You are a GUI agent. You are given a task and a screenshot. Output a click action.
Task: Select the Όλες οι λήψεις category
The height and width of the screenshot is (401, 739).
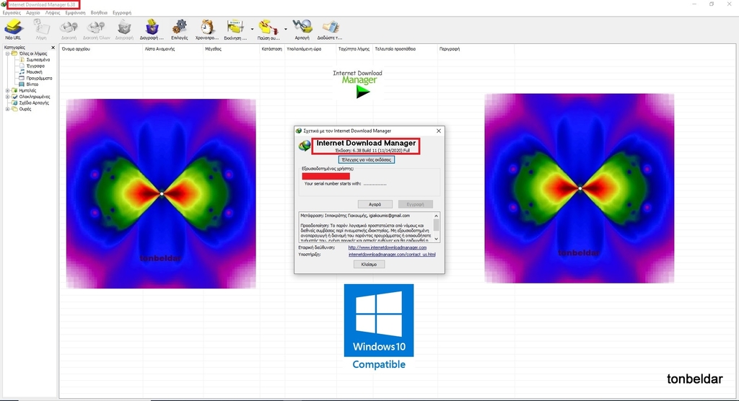[33, 53]
